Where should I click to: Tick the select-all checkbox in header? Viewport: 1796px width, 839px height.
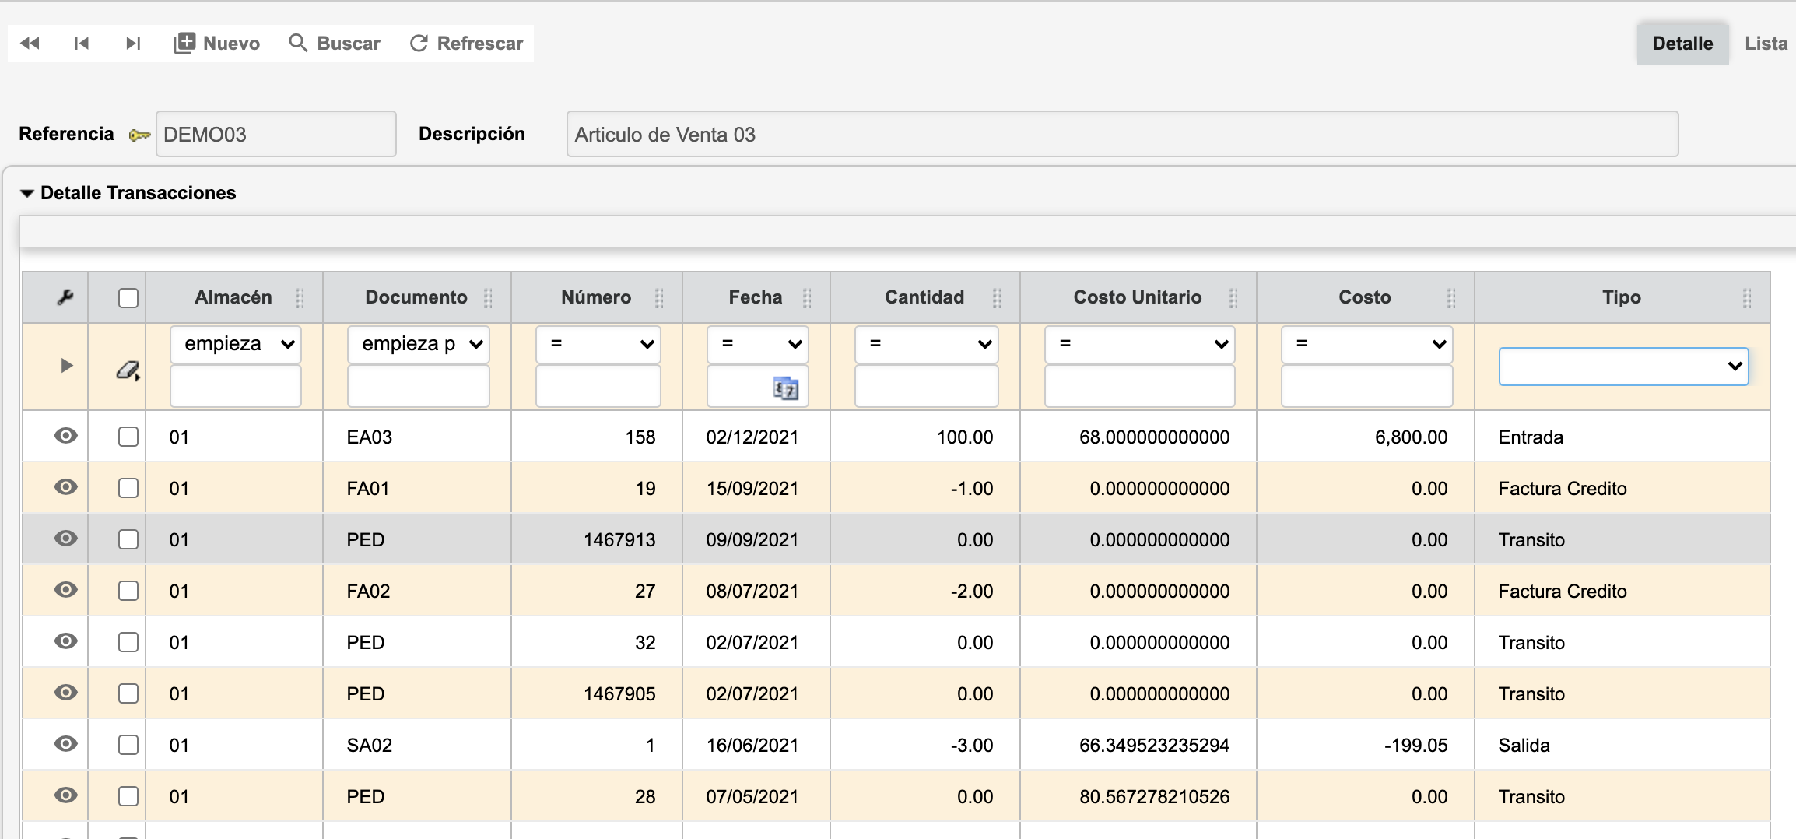(128, 298)
